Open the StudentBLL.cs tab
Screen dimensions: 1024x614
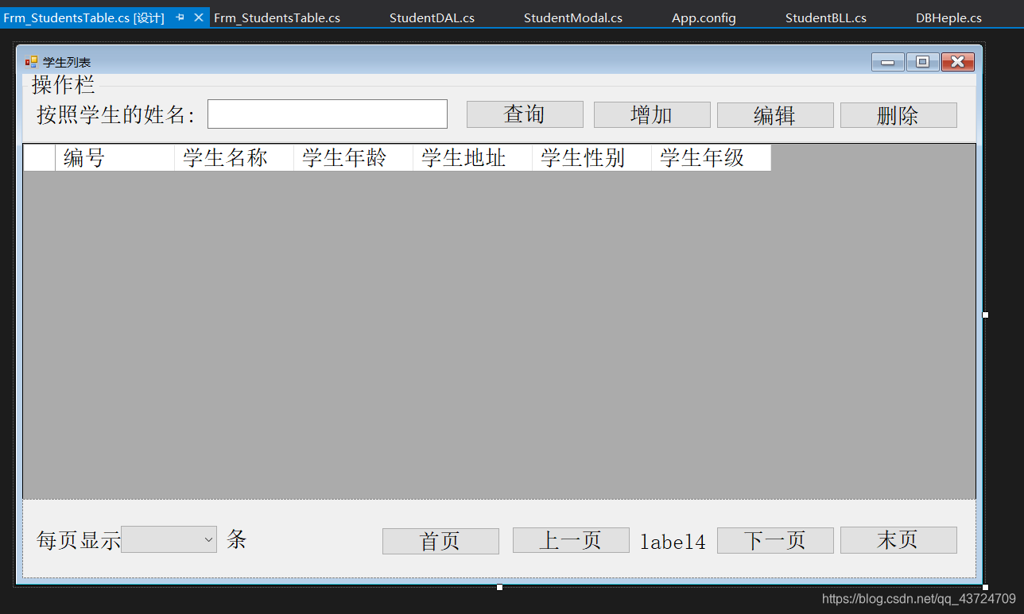pos(826,17)
